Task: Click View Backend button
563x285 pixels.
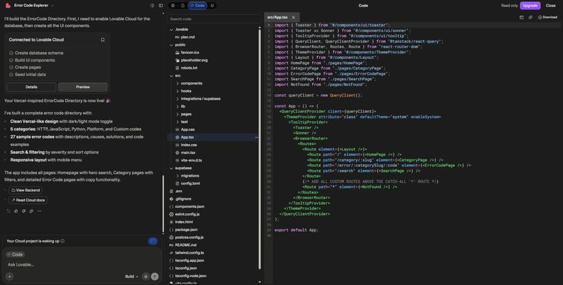Action: (x=25, y=190)
